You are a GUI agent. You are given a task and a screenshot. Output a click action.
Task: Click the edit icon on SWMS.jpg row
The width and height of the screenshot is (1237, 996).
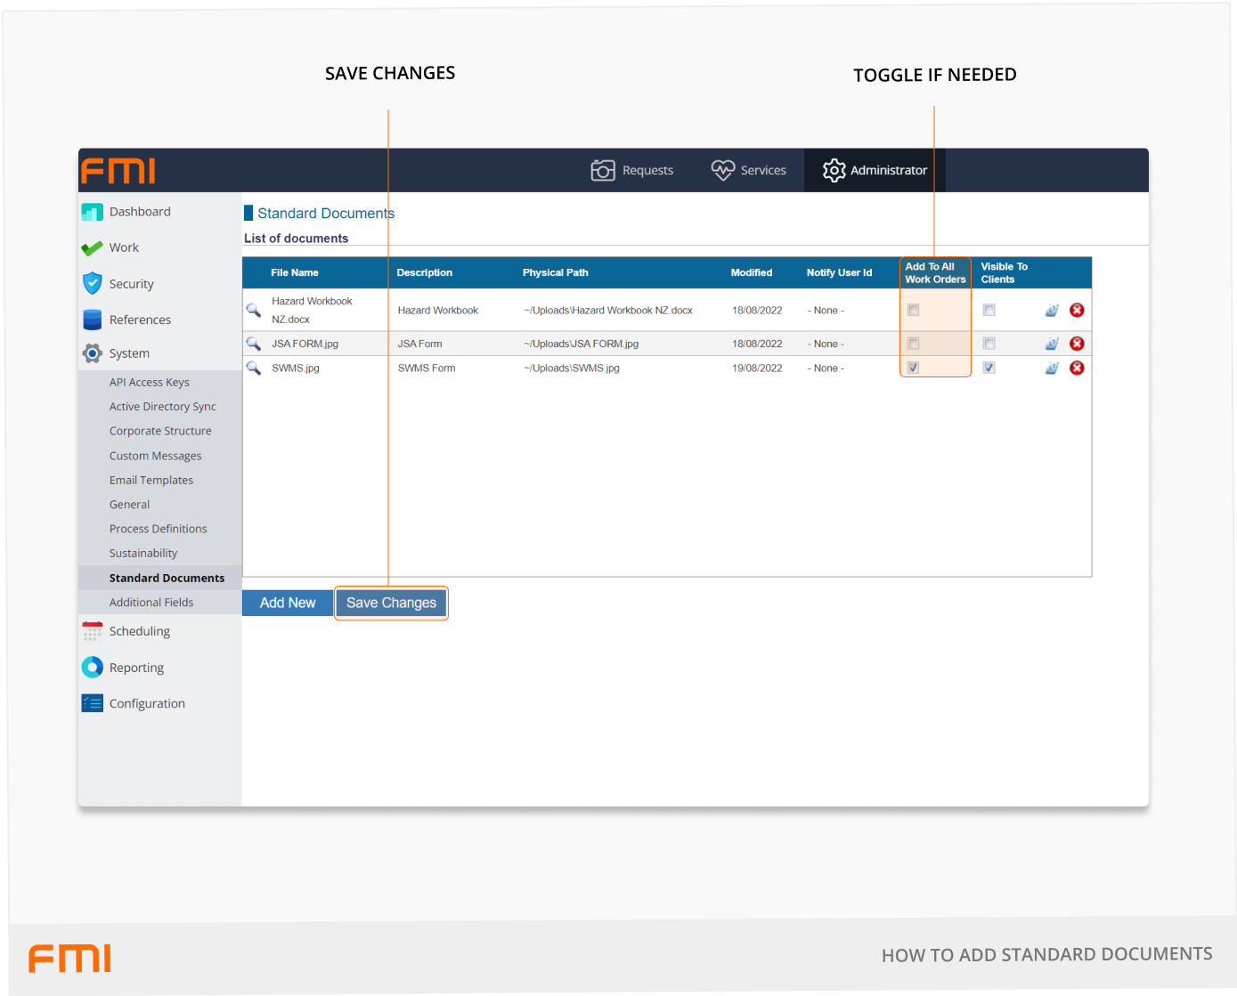pos(1052,368)
